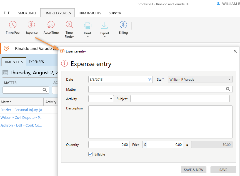Switch to the EXPENSES tab
240x176 pixels.
(x=36, y=62)
